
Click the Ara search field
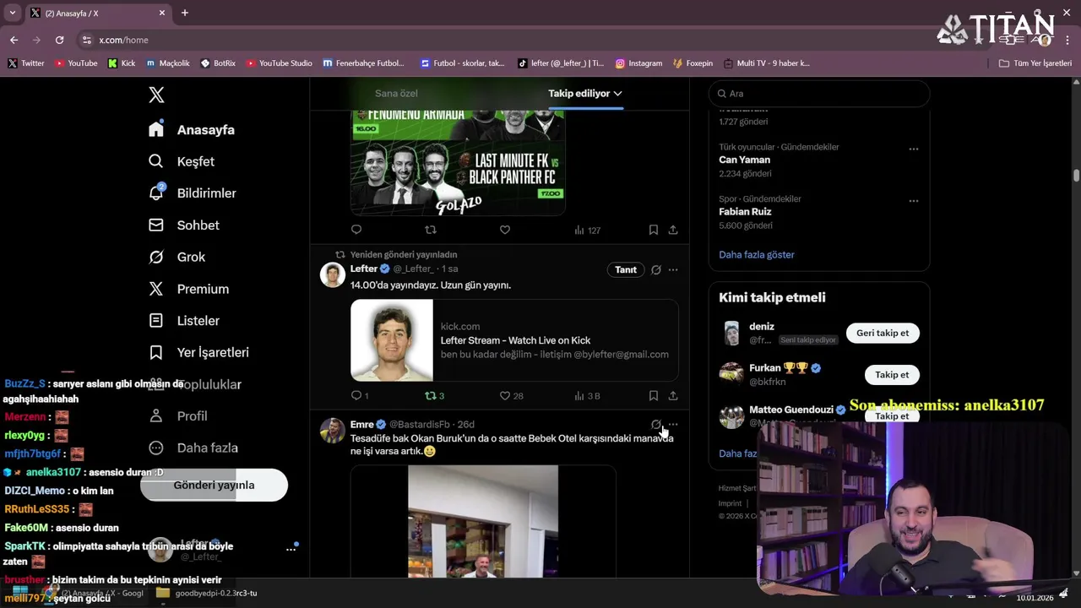point(819,94)
